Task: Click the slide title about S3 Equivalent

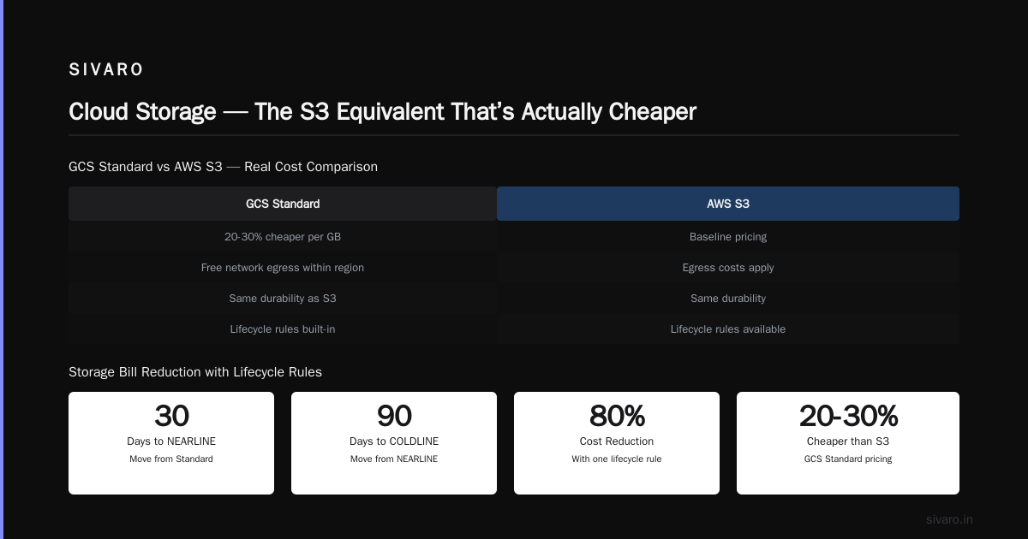Action: pyautogui.click(x=382, y=111)
